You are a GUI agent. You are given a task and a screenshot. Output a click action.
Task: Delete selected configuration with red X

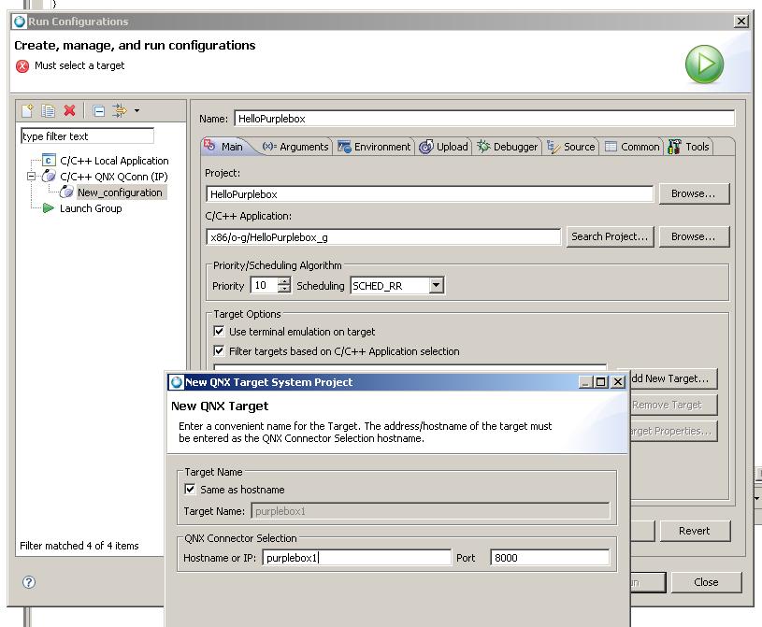point(69,111)
